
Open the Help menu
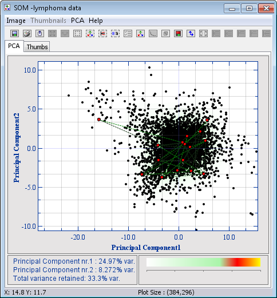(96, 21)
